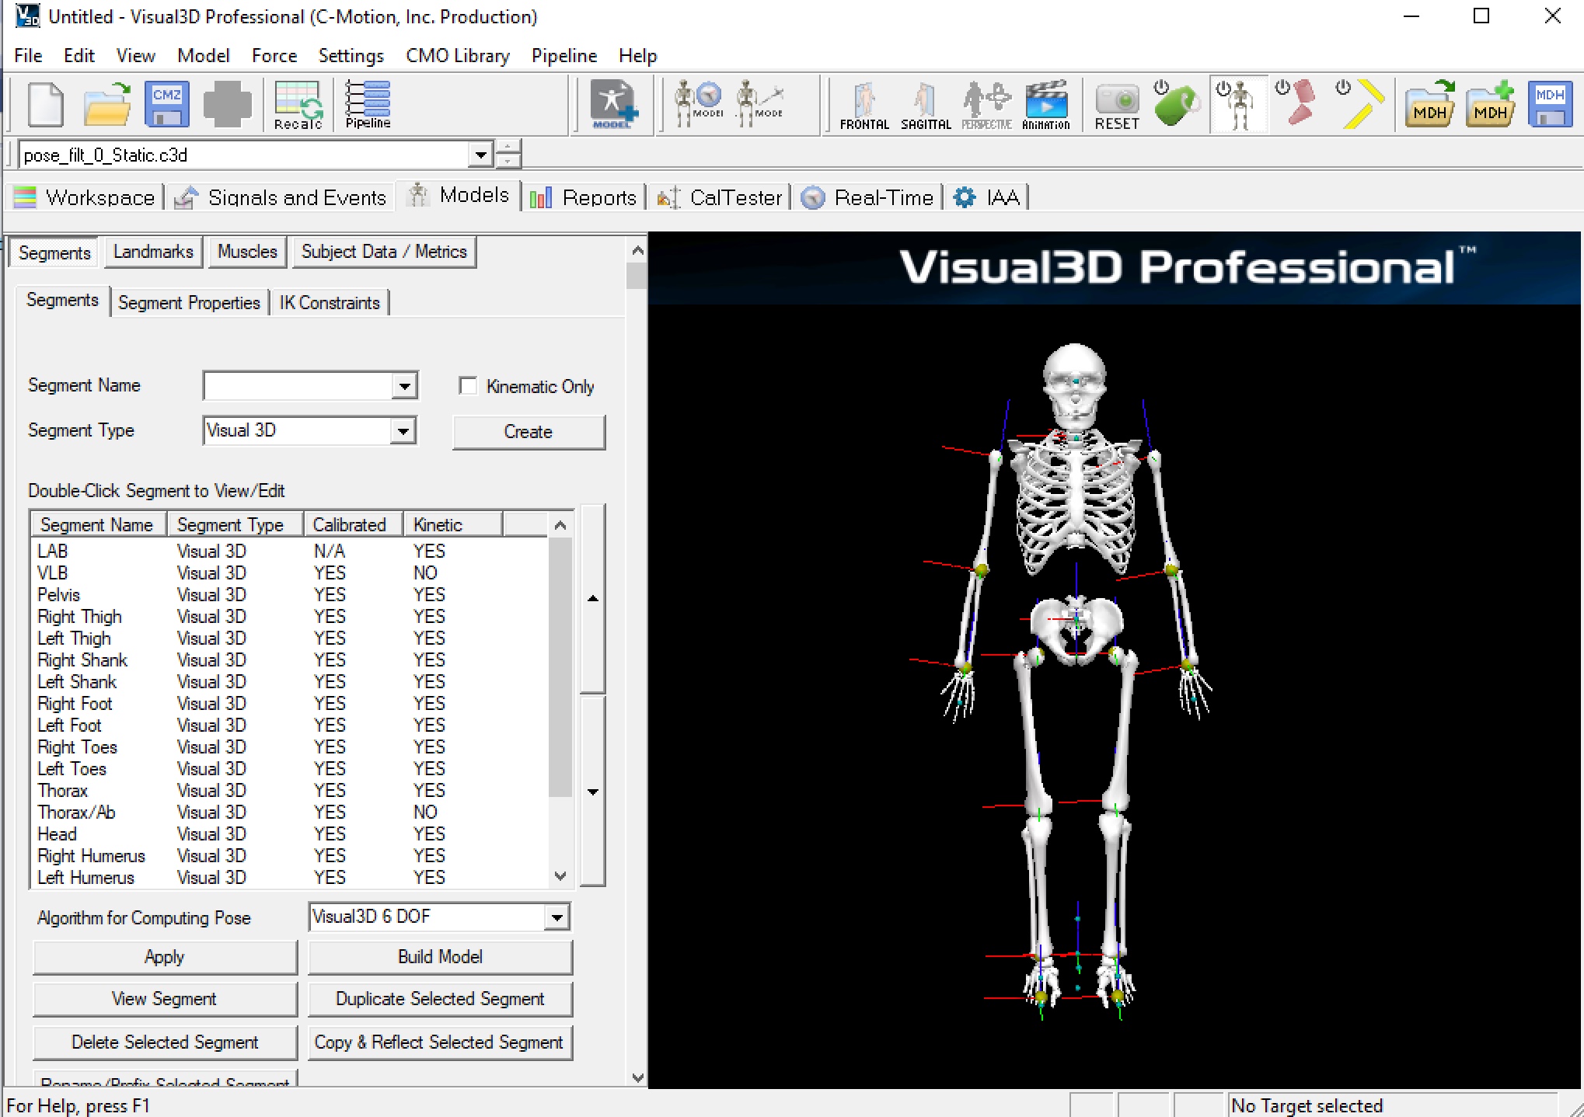The height and width of the screenshot is (1117, 1584).
Task: Save workspace with the CMZ disk icon
Action: point(166,104)
